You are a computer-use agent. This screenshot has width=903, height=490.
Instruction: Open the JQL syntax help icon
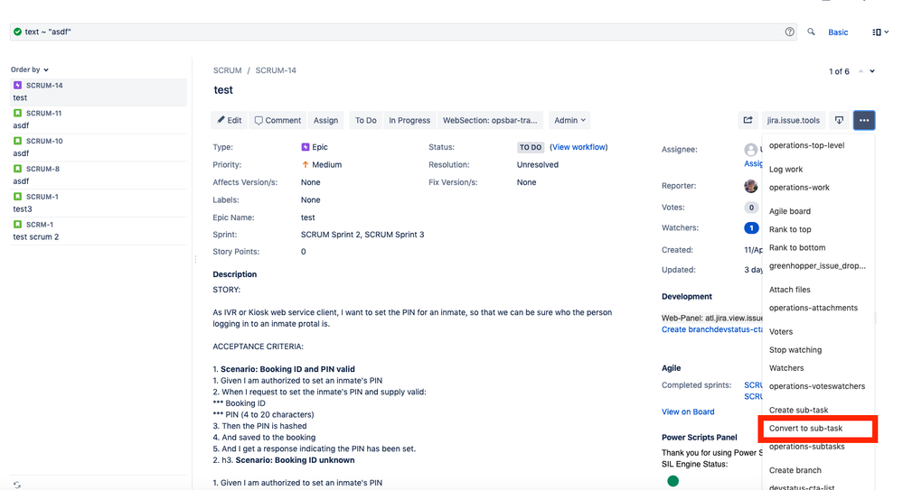pos(789,32)
